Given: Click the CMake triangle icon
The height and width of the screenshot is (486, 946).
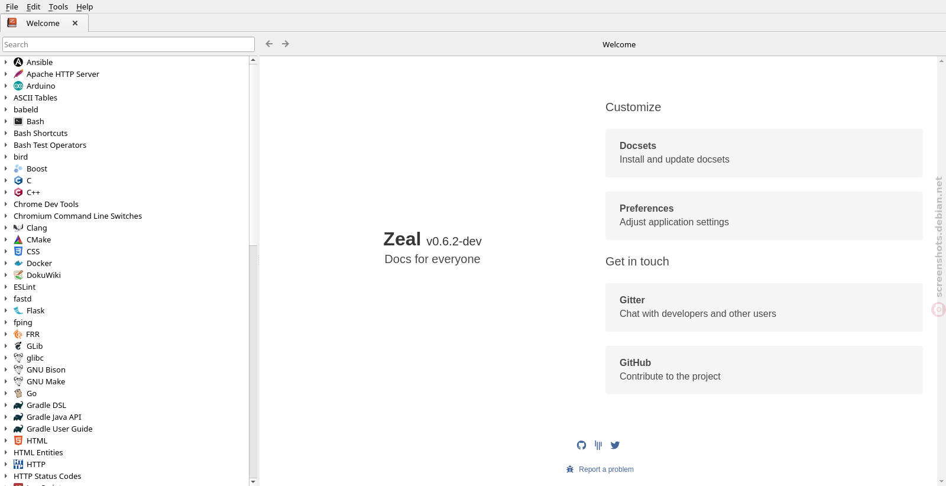Looking at the screenshot, I should 18,239.
